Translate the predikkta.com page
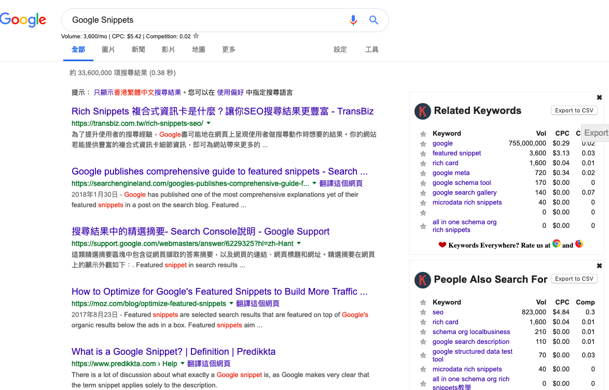Image resolution: width=609 pixels, height=390 pixels. [209, 364]
